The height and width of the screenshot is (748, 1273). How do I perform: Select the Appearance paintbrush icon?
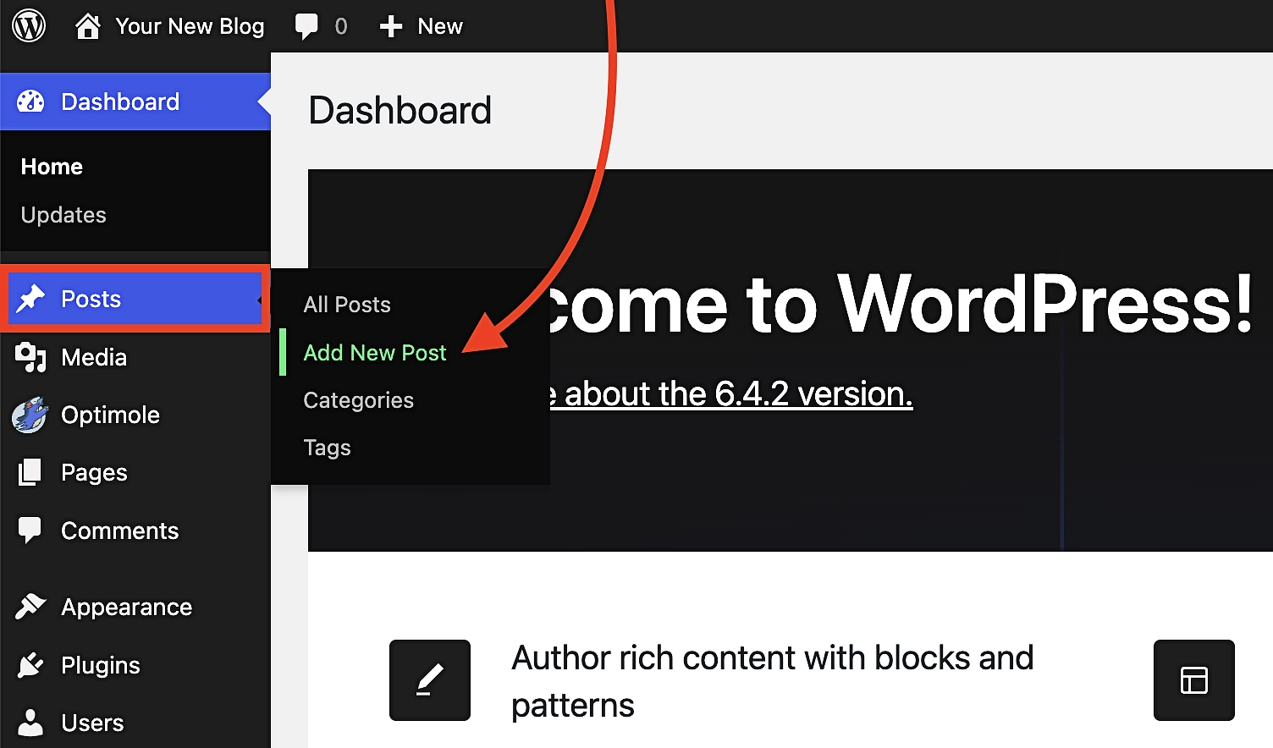30,606
